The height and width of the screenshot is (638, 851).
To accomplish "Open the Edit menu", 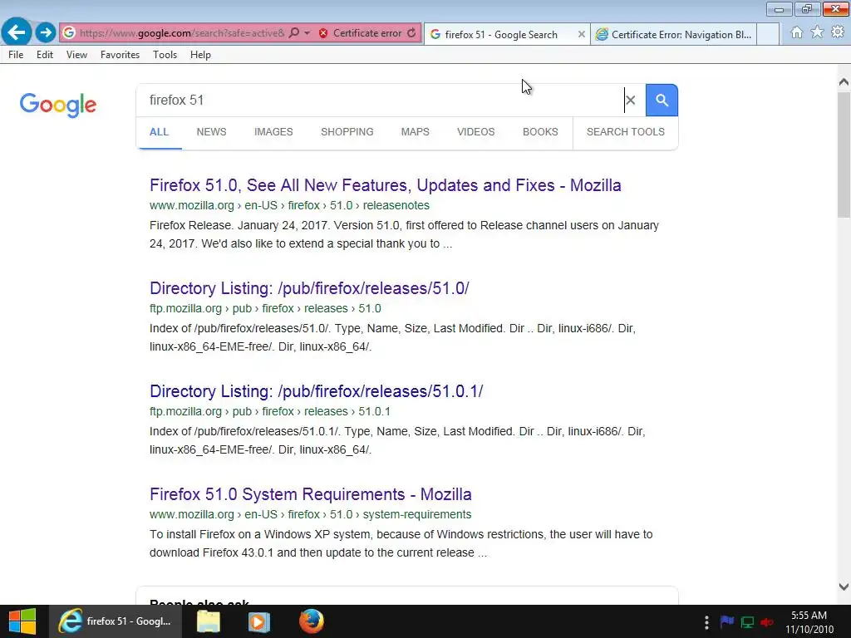I will [x=45, y=55].
